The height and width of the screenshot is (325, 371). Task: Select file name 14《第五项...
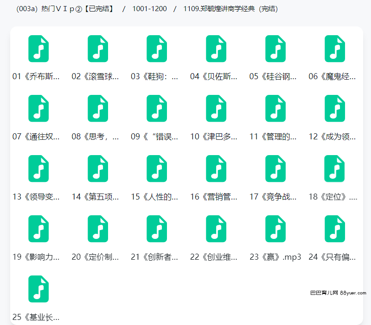(x=95, y=197)
